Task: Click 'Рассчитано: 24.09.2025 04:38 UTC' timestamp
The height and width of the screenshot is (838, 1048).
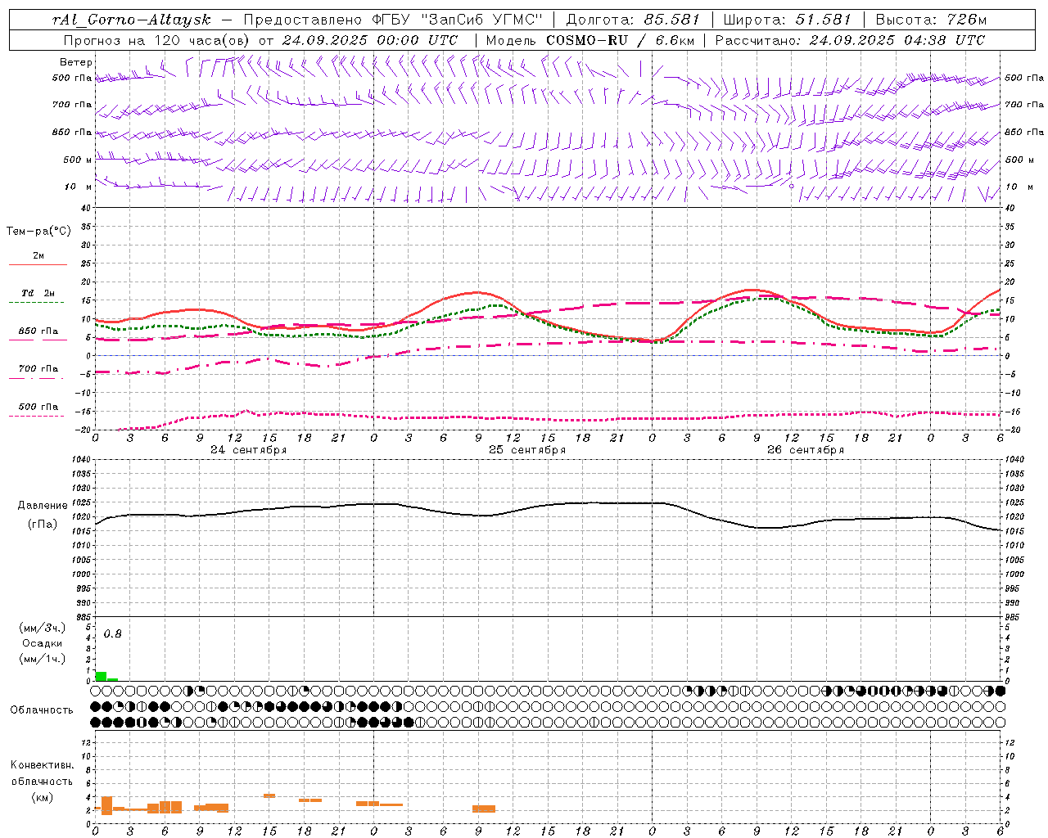Action: [x=850, y=39]
